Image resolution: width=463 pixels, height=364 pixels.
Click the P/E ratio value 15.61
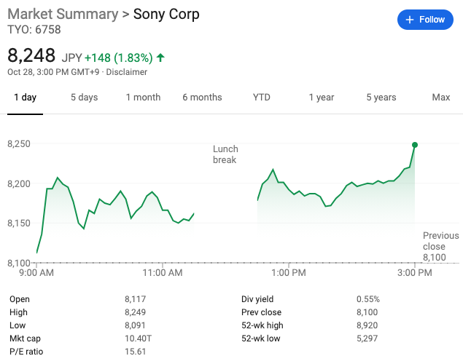click(x=135, y=352)
